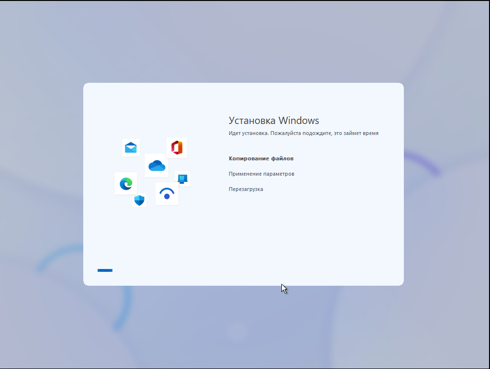490x369 pixels.
Task: Click the "Перезагрузка" step
Action: pos(245,189)
